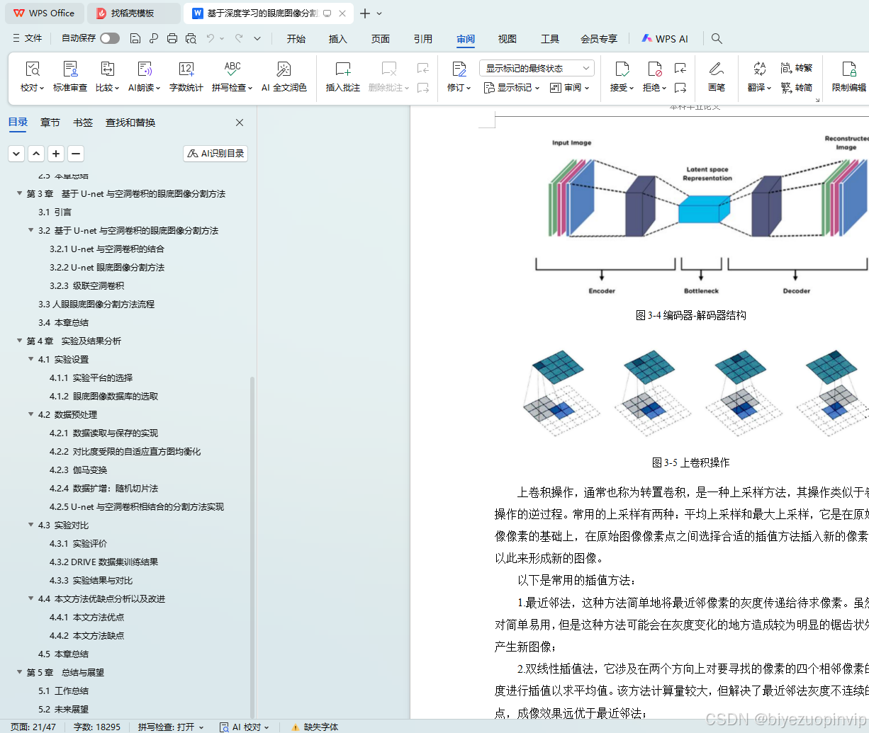Viewport: 869px width, 733px height.
Task: Click the print icon in quick toolbar
Action: tap(172, 38)
